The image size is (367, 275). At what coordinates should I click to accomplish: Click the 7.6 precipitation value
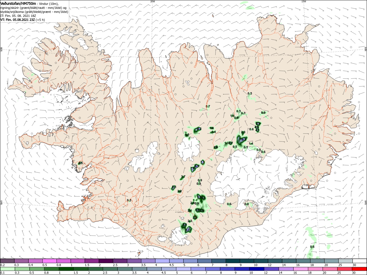click(192, 168)
